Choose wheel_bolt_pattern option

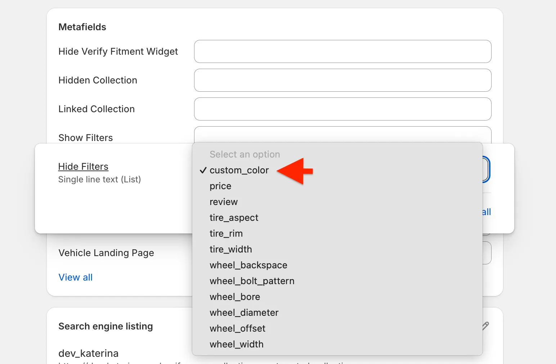[252, 281]
